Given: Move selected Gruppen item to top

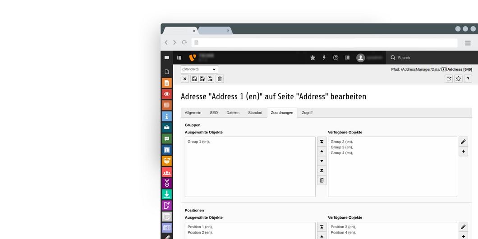Looking at the screenshot, I should [322, 142].
